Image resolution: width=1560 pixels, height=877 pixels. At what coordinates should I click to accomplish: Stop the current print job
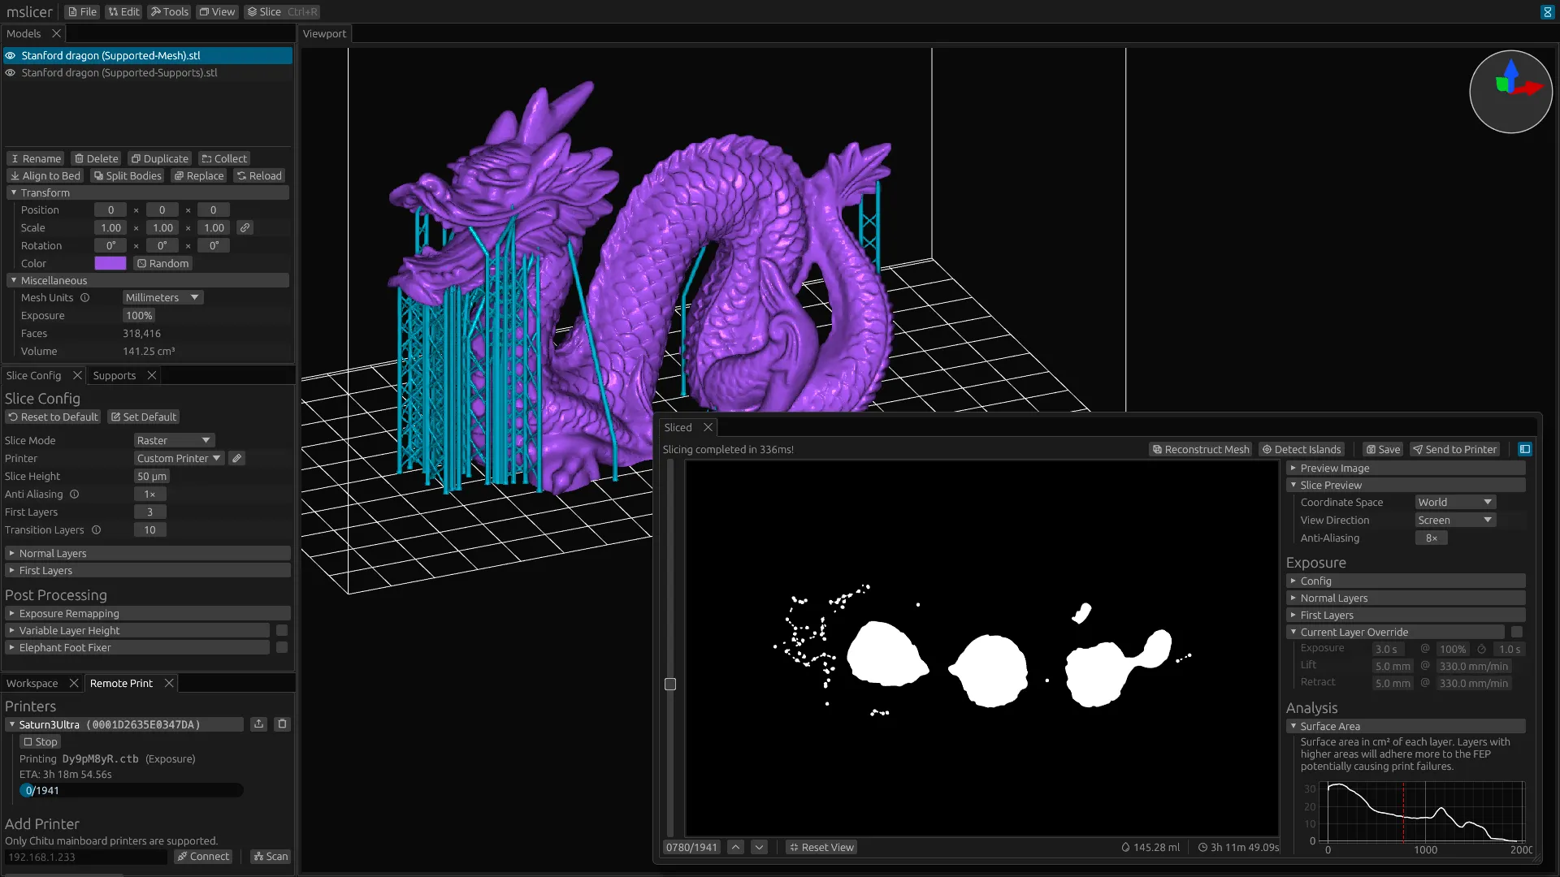pyautogui.click(x=40, y=742)
